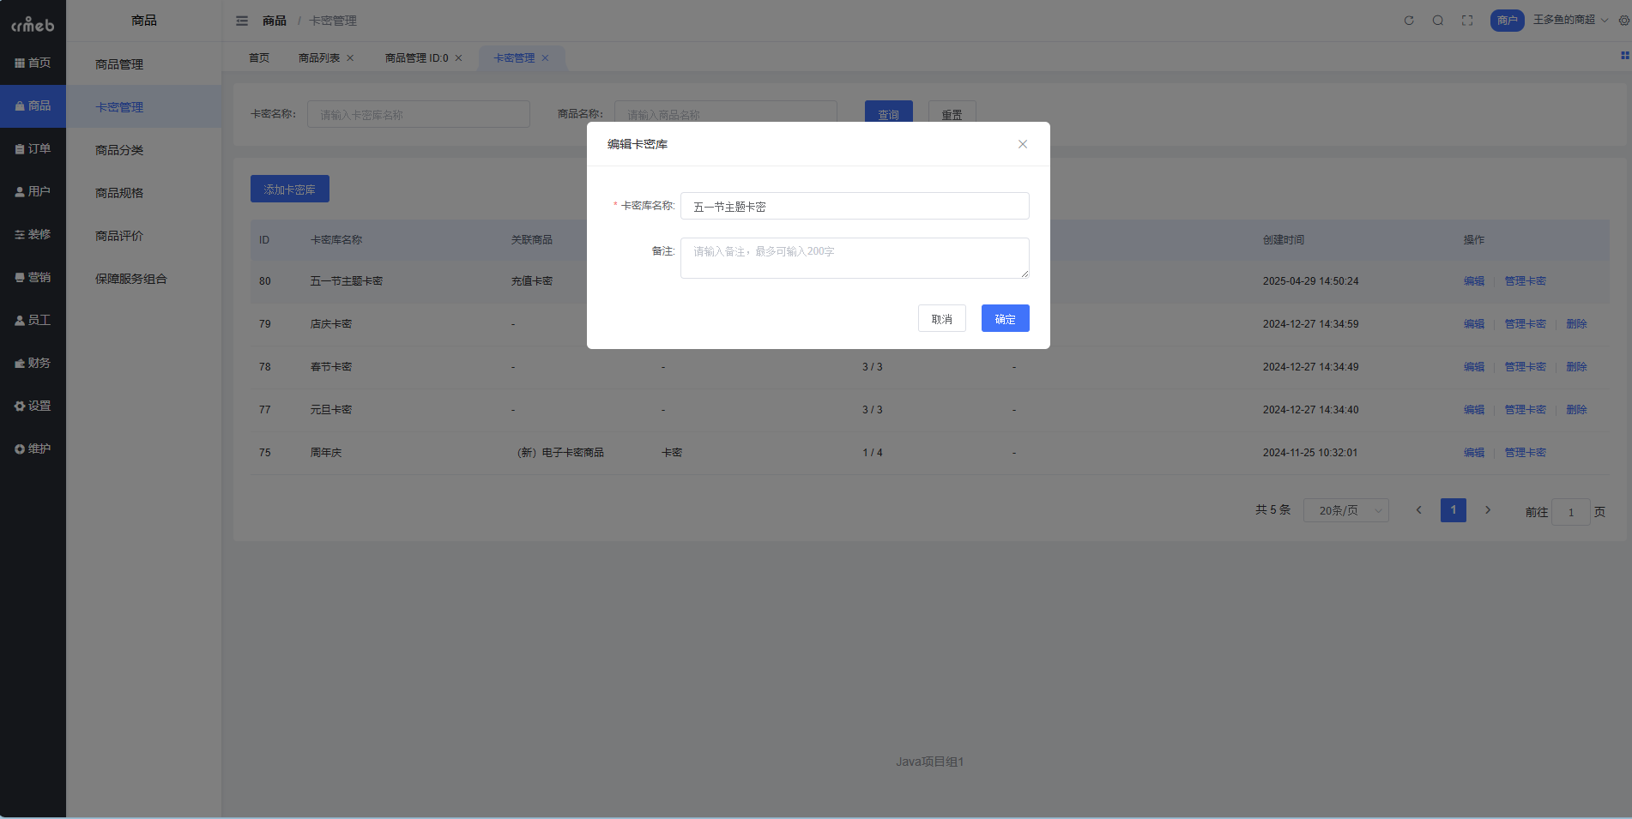1632x819 pixels.
Task: Open 设置 in the left sidebar
Action: pyautogui.click(x=33, y=406)
